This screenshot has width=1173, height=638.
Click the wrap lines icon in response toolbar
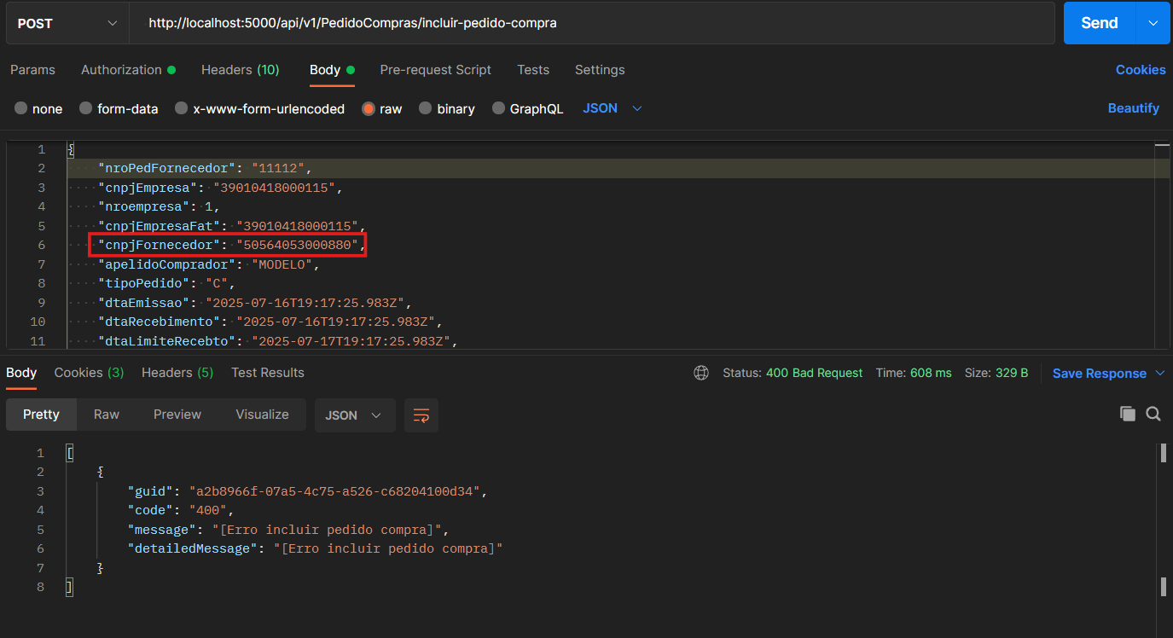[x=421, y=415]
